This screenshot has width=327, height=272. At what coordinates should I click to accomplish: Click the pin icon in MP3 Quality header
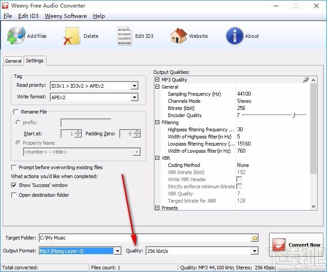306,80
